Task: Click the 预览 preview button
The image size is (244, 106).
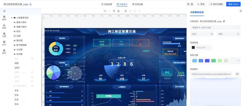Action: tap(201, 4)
